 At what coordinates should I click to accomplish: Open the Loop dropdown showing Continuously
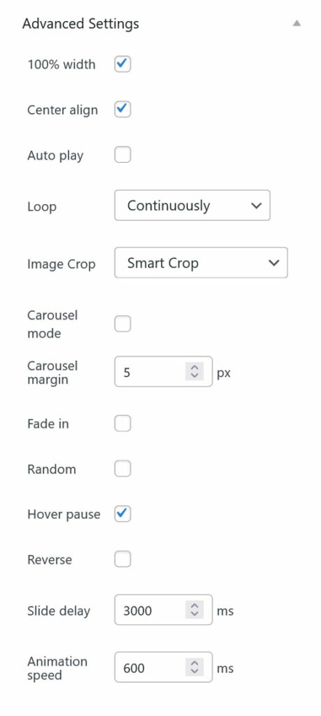(x=193, y=206)
